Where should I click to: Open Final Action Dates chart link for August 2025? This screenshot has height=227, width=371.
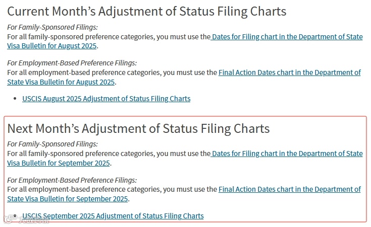(x=290, y=72)
